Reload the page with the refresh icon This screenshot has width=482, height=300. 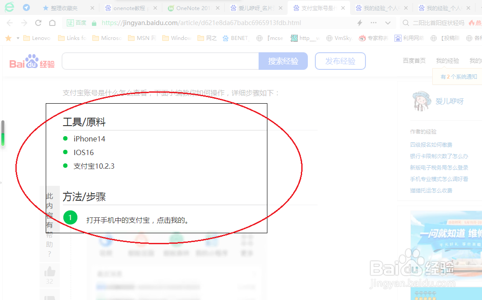(38, 23)
